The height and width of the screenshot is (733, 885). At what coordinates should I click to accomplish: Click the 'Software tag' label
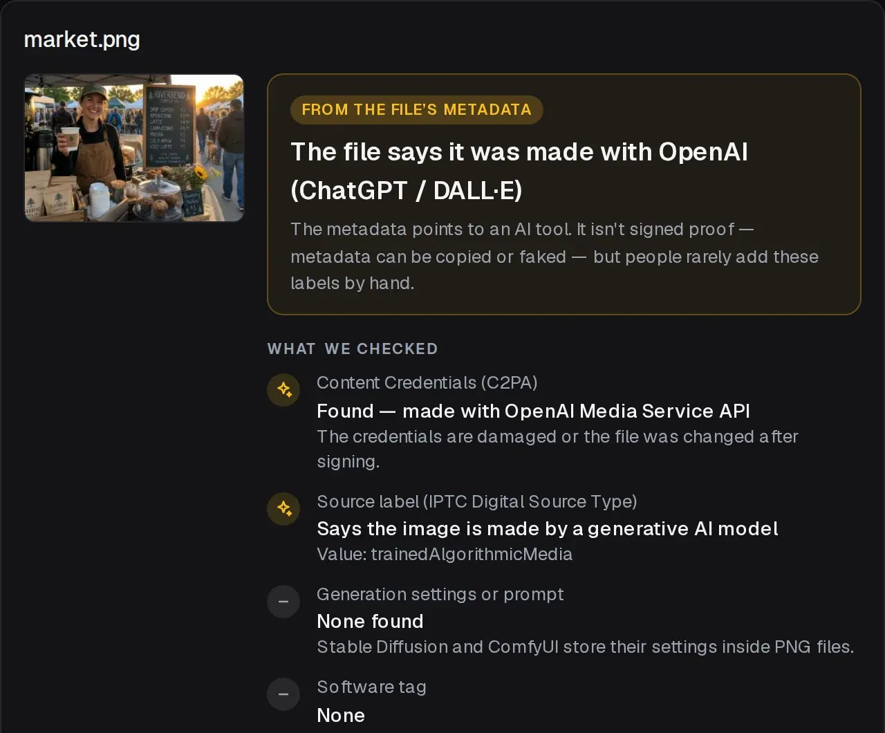coord(371,687)
